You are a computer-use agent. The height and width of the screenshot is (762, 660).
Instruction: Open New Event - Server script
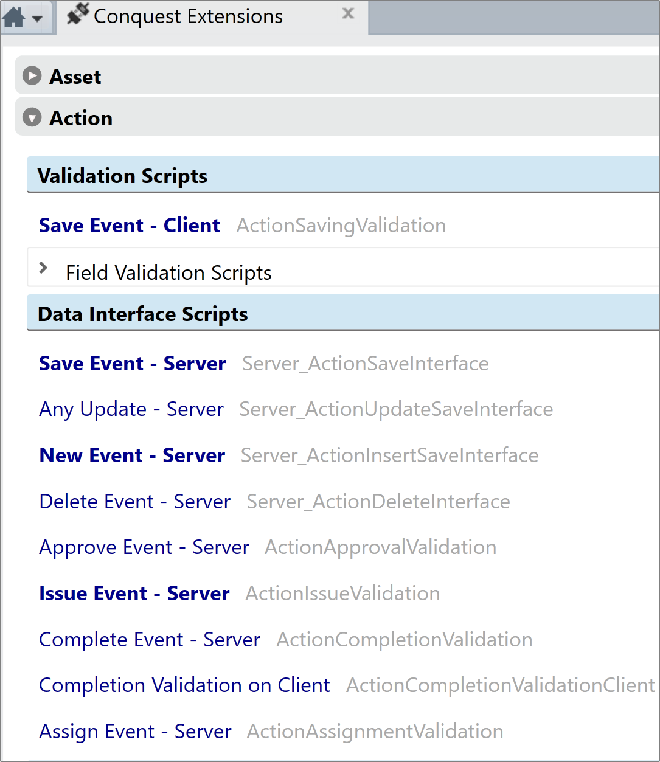pyautogui.click(x=132, y=455)
